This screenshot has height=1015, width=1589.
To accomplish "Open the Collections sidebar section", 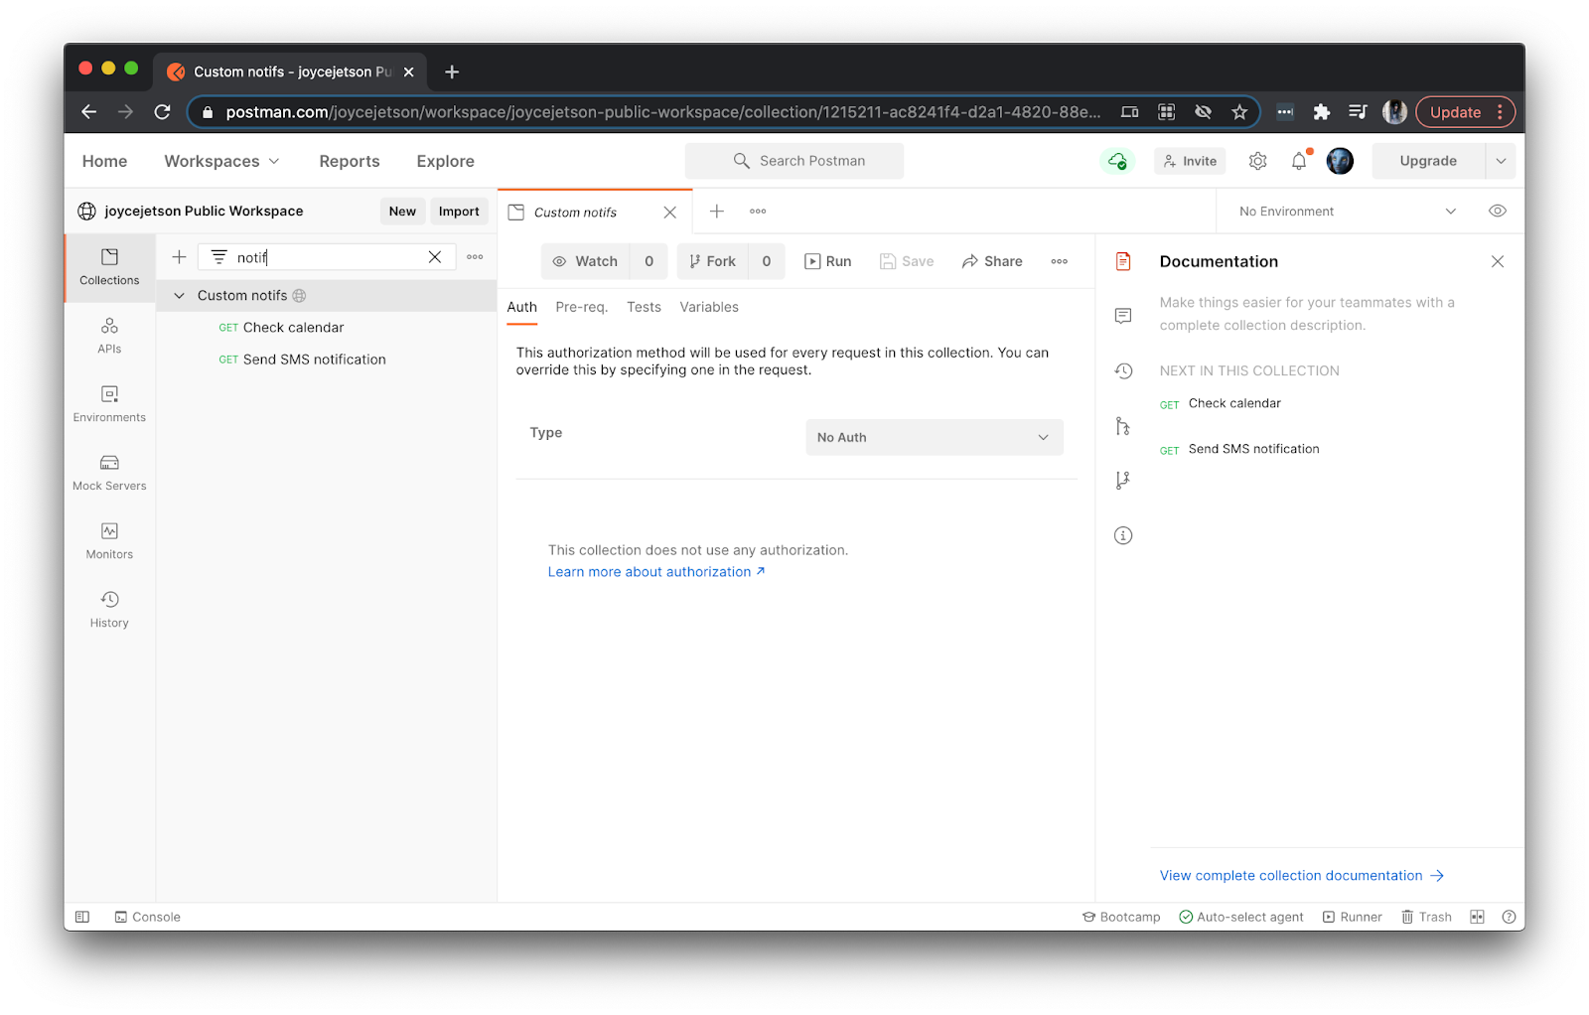I will pyautogui.click(x=109, y=267).
